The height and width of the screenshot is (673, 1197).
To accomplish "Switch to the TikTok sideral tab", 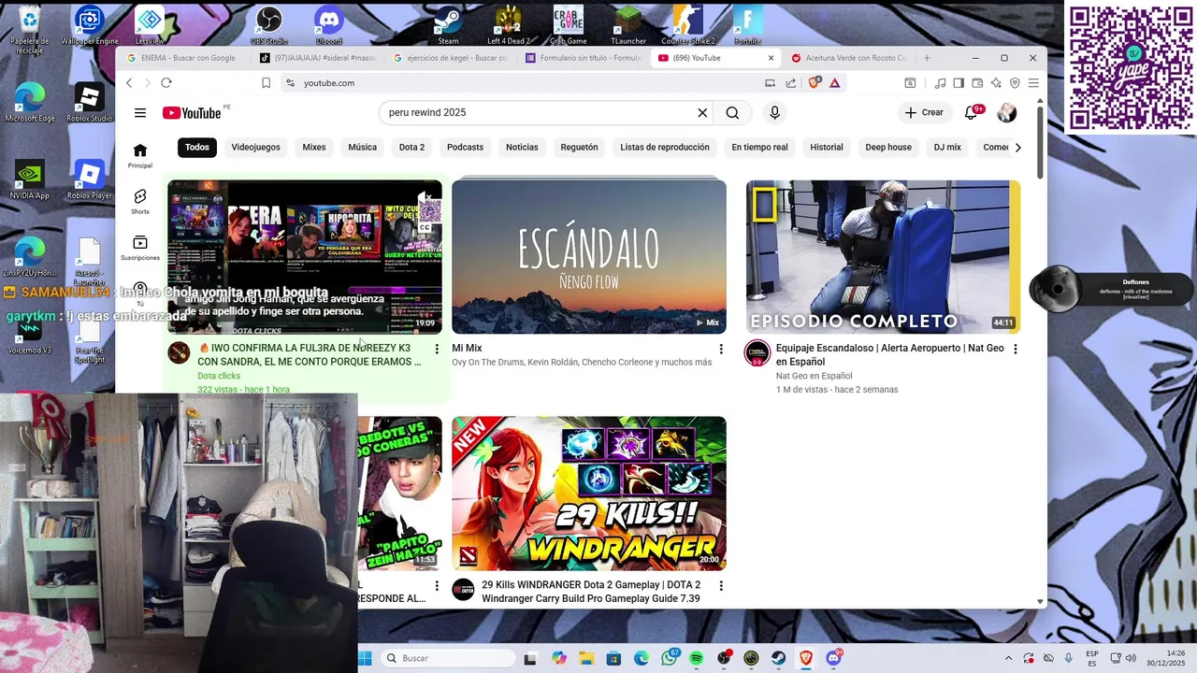I will point(318,58).
